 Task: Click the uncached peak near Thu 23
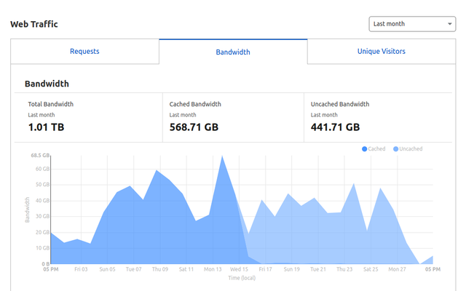pos(354,184)
